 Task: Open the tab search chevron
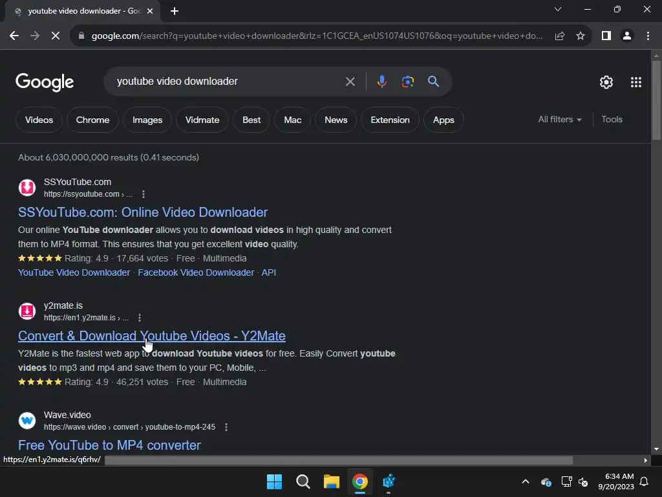(x=558, y=9)
